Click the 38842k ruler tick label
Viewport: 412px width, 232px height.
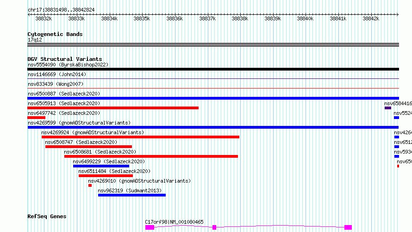[371, 18]
